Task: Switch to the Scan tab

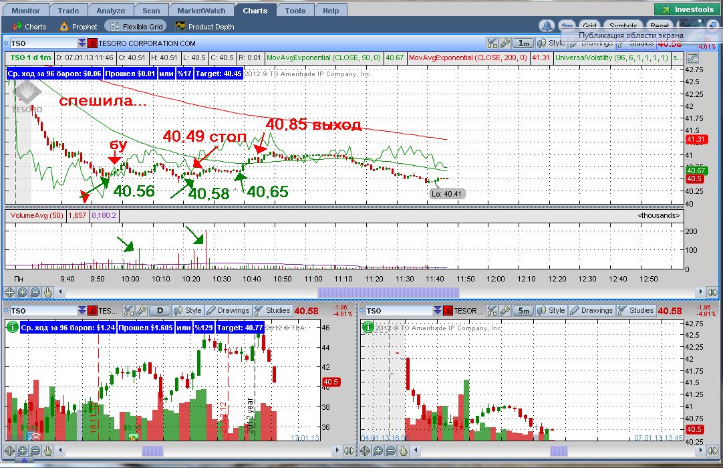Action: [x=151, y=11]
